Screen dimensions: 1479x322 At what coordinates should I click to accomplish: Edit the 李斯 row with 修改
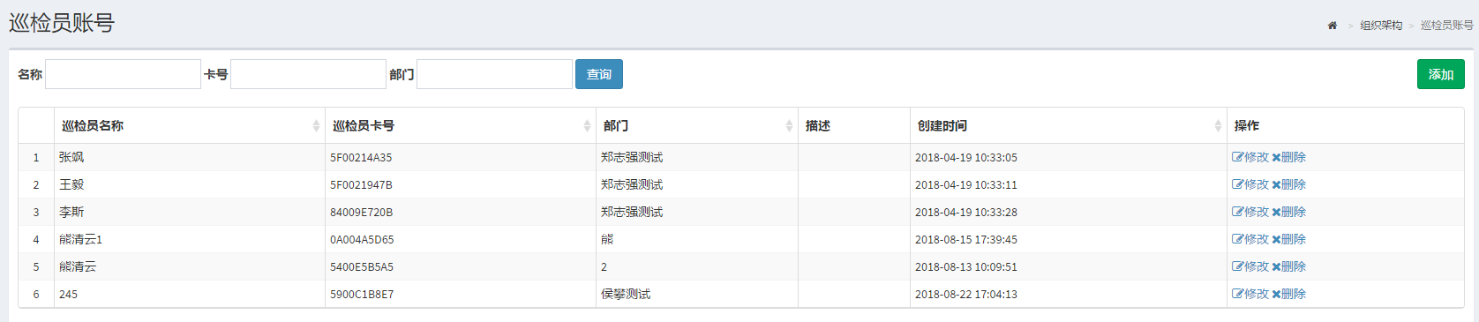tap(1250, 212)
